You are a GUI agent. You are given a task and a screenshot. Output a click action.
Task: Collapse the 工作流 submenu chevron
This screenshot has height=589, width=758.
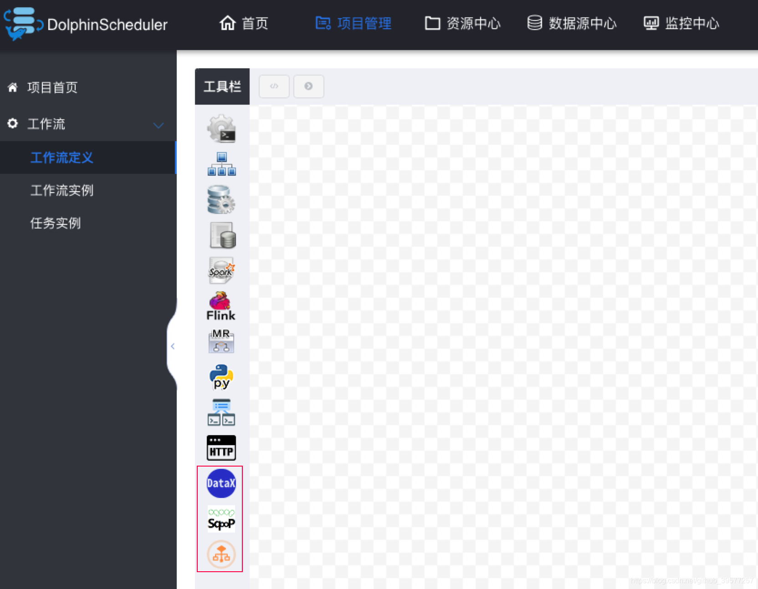coord(158,124)
